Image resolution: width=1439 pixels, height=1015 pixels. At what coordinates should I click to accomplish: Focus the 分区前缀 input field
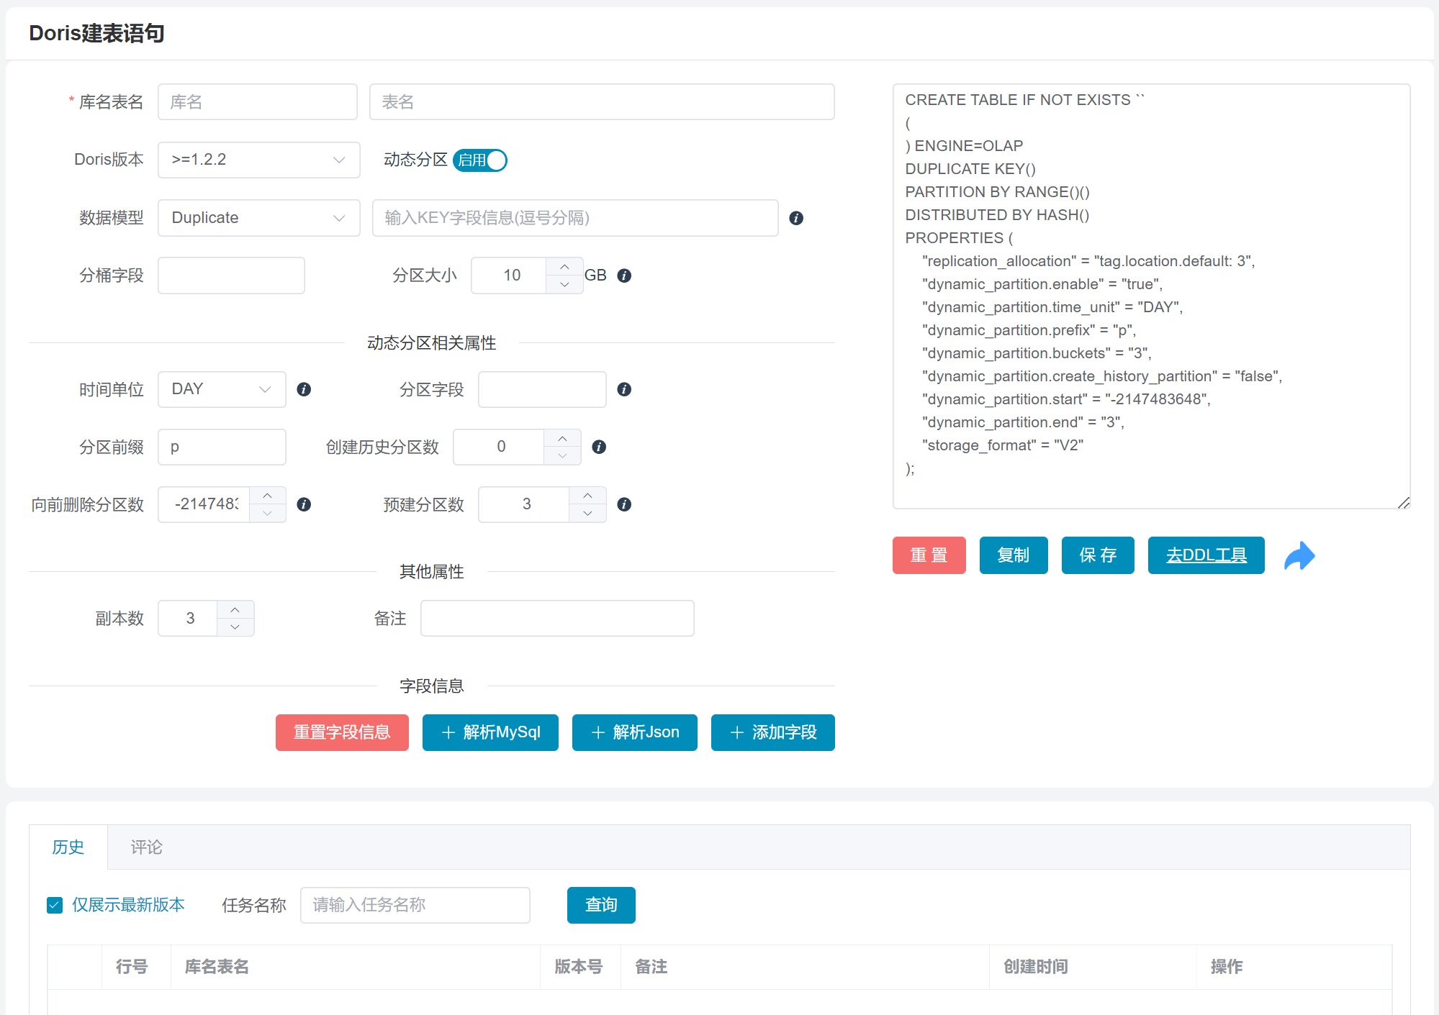coord(222,447)
